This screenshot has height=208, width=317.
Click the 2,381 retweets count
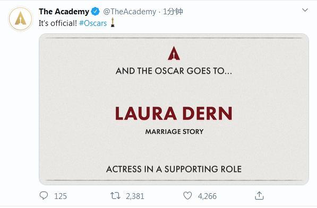[135, 196]
